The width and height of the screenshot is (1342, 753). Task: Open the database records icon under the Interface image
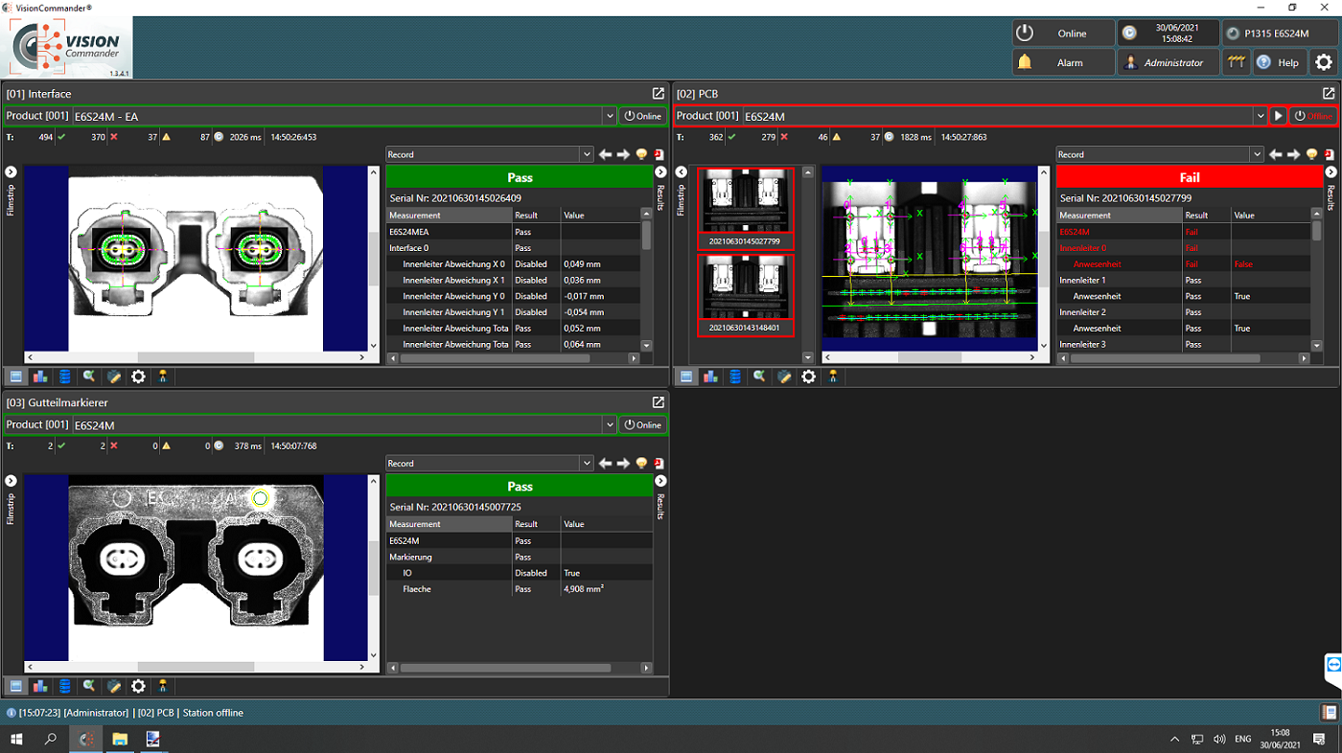(x=63, y=376)
